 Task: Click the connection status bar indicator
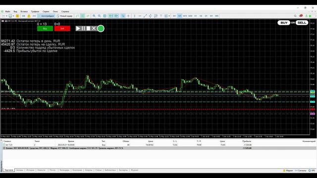click(x=313, y=16)
